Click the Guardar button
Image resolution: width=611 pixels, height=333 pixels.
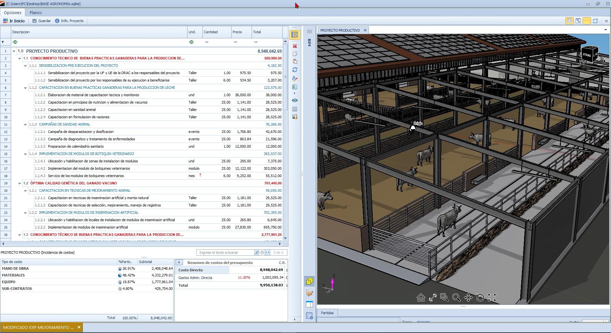pyautogui.click(x=42, y=21)
